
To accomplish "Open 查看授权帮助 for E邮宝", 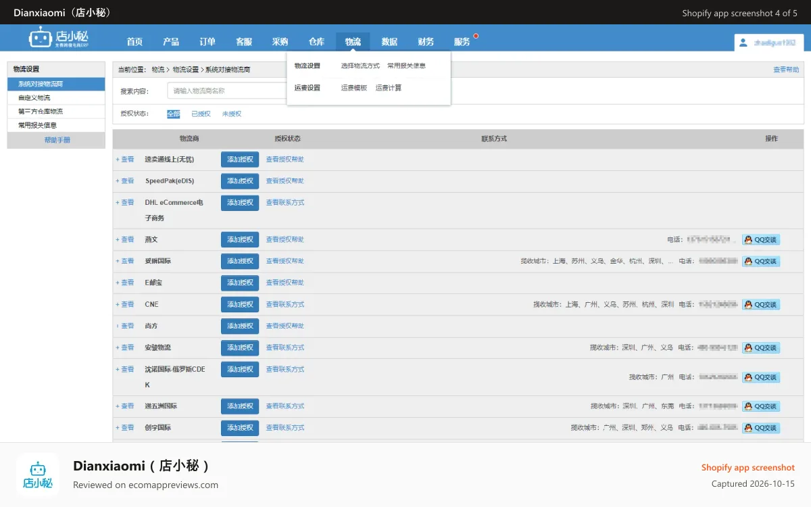I will [285, 283].
